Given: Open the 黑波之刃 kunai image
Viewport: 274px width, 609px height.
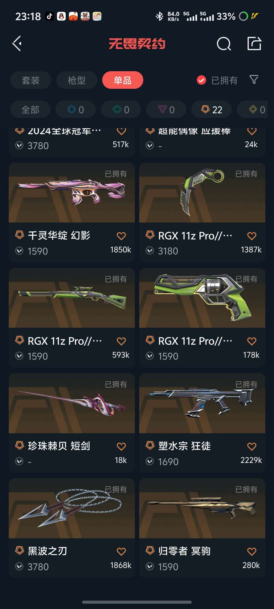Looking at the screenshot, I should coord(72,508).
